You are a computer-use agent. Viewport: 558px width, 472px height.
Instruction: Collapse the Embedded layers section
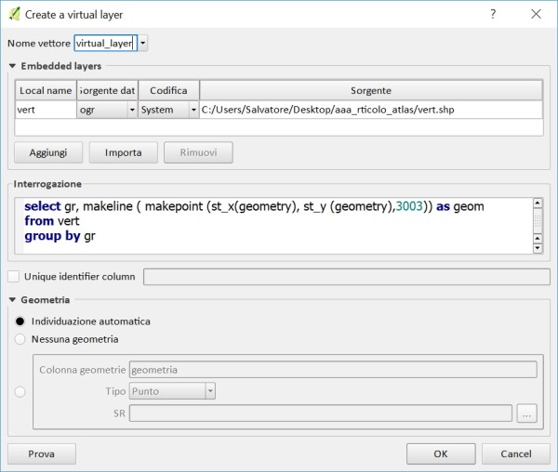12,66
